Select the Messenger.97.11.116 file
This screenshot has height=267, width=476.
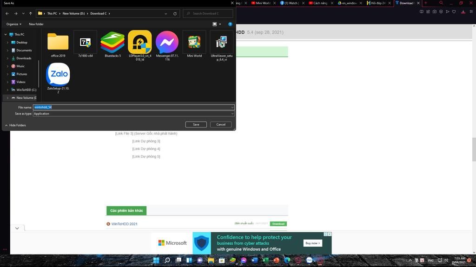[167, 46]
